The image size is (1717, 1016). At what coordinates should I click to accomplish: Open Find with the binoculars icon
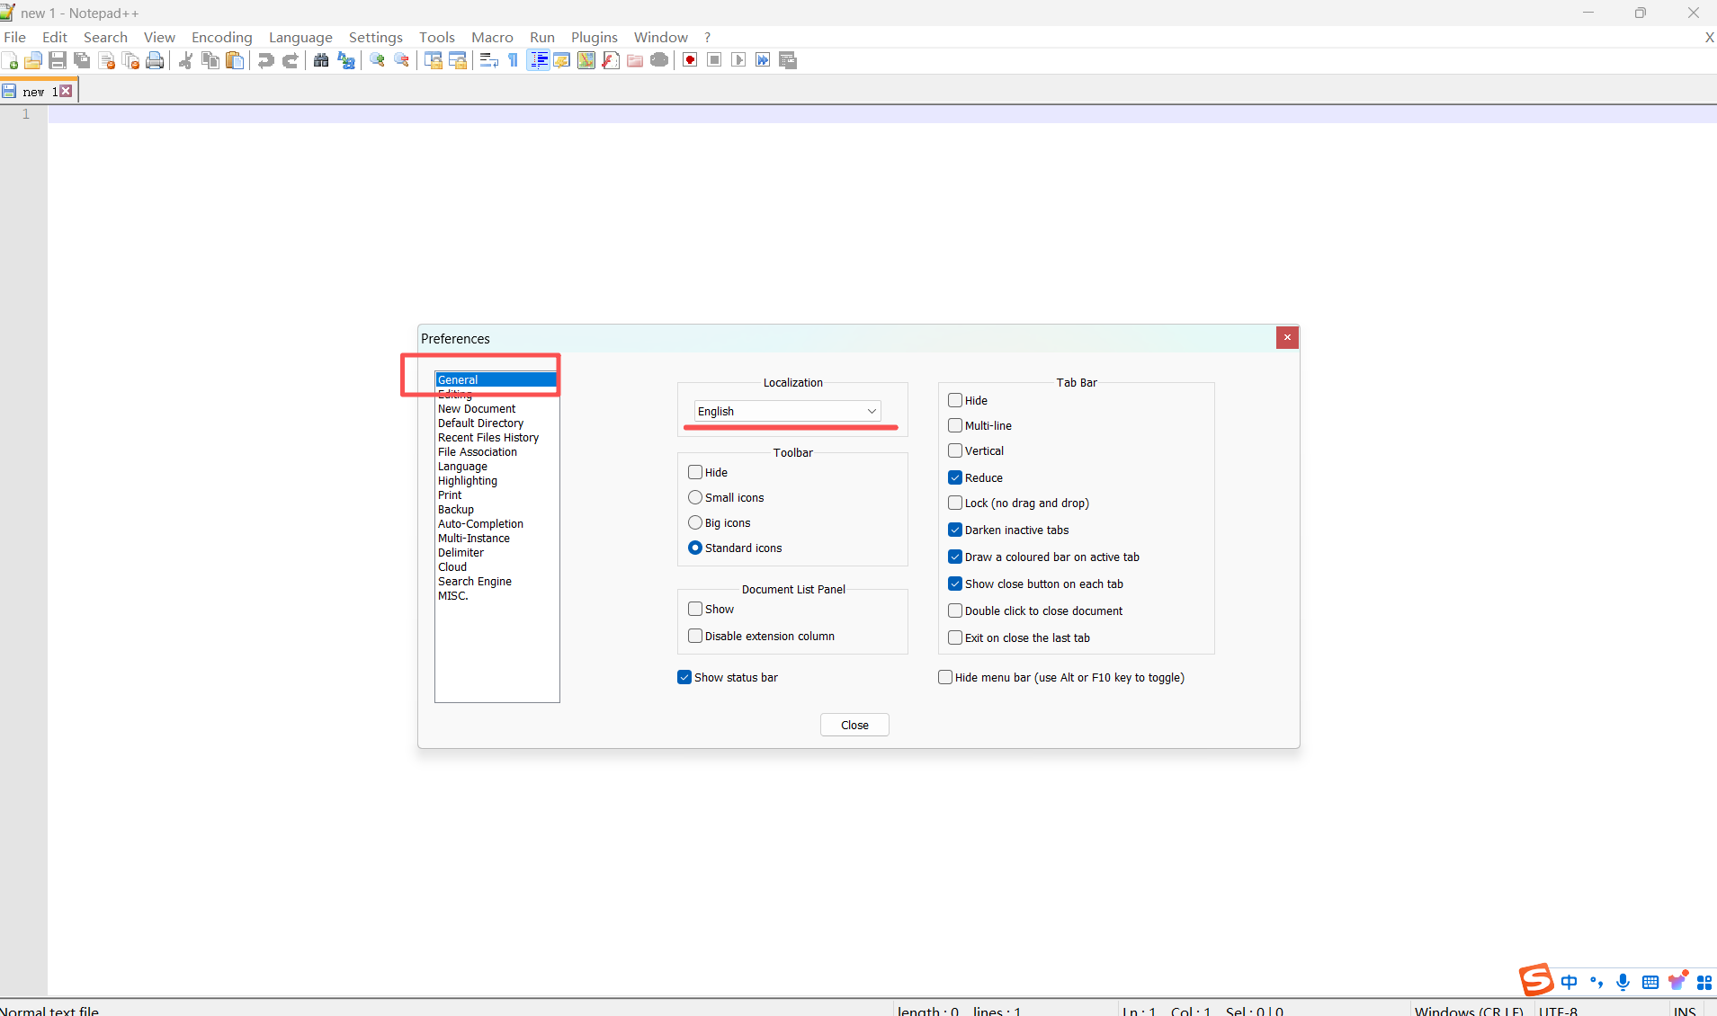click(x=321, y=60)
